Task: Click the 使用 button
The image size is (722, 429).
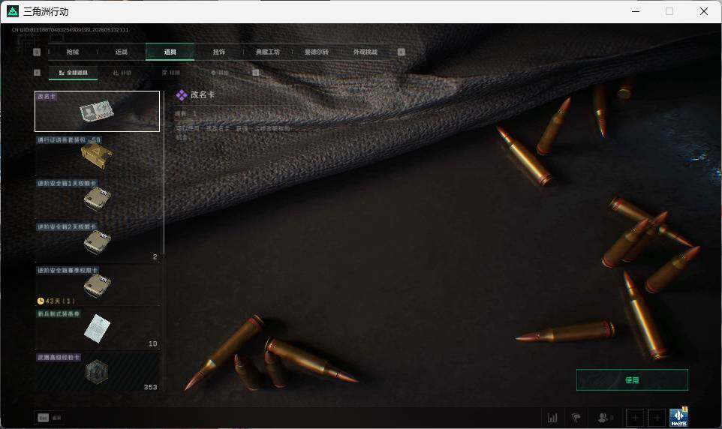Action: pos(632,380)
